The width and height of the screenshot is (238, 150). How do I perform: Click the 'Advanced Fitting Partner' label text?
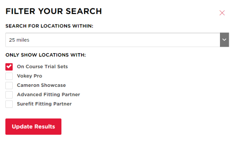point(48,95)
